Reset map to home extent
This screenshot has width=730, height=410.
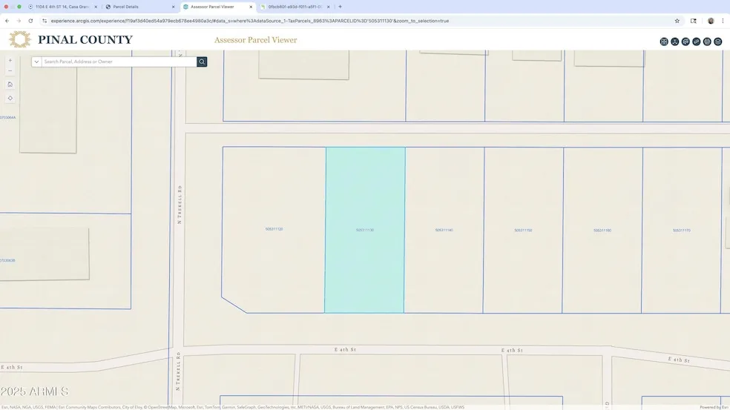[x=10, y=85]
